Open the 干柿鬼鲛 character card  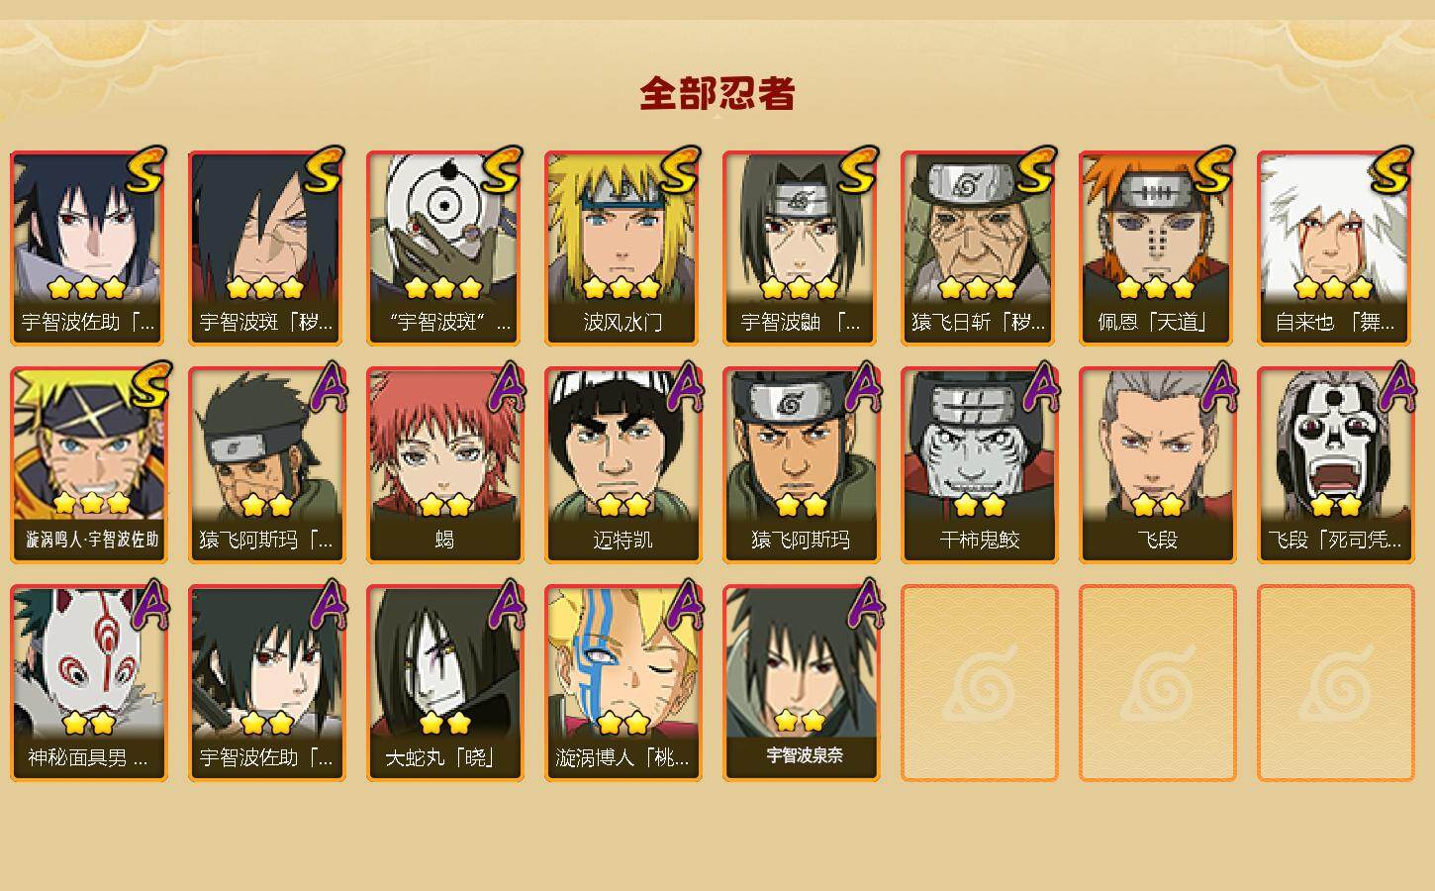coord(979,465)
